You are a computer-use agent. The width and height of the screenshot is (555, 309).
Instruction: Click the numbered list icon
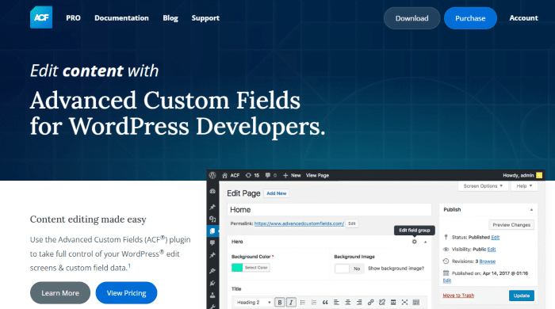(314, 303)
